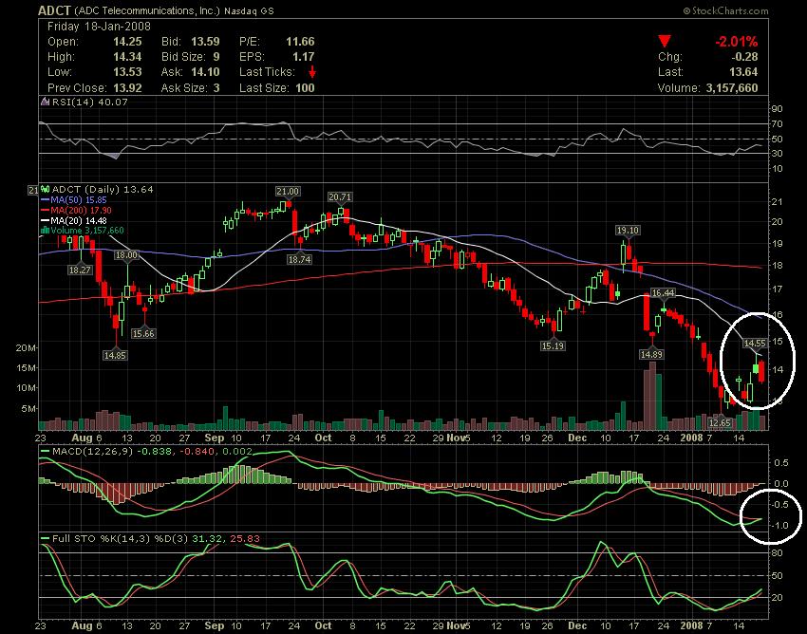Click the 80 level on the stochastic axis
Viewport: 807px width, 634px height.
click(777, 553)
